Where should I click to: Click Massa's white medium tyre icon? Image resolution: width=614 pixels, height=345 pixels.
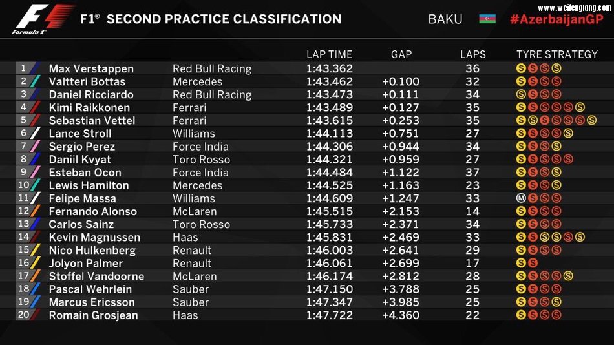click(x=521, y=198)
